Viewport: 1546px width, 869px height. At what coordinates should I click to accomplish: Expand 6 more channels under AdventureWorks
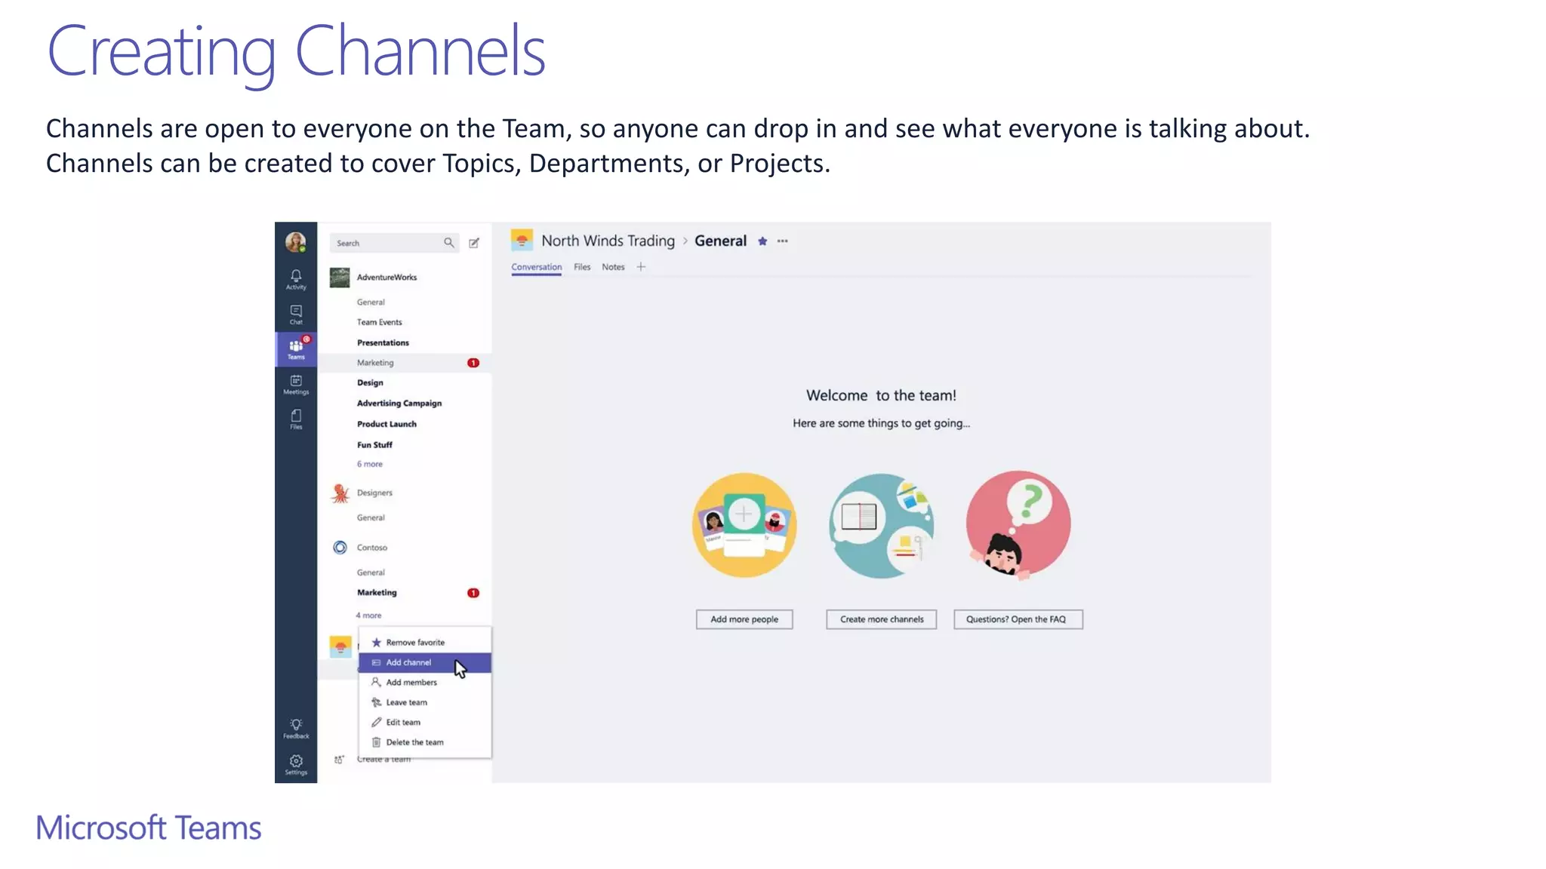click(370, 465)
